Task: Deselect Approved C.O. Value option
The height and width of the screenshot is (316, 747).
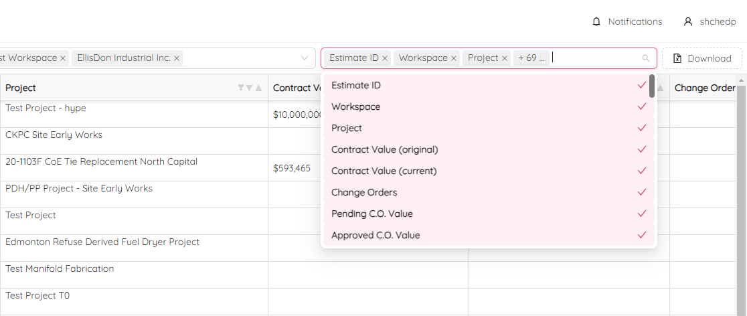Action: pyautogui.click(x=489, y=235)
